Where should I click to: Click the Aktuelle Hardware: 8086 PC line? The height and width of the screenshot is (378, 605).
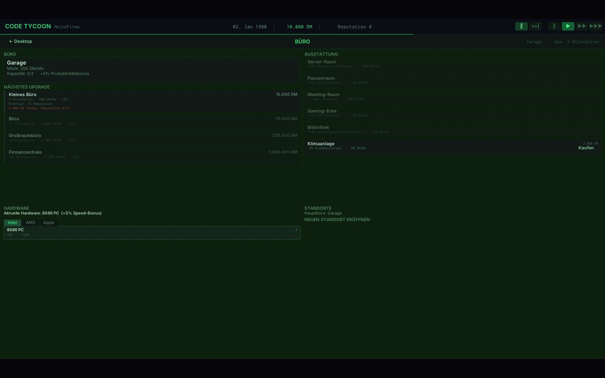pyautogui.click(x=52, y=213)
